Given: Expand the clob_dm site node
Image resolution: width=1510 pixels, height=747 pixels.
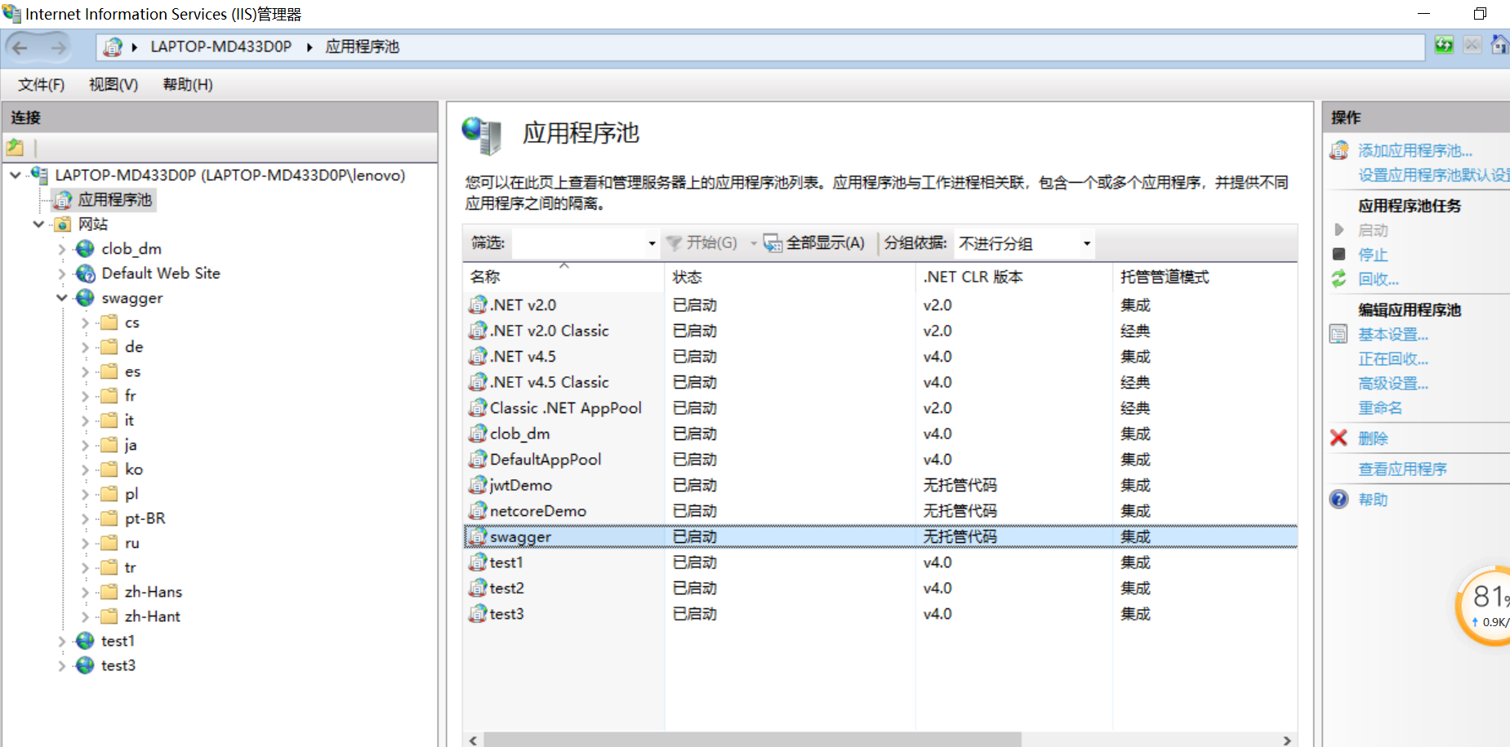Looking at the screenshot, I should pyautogui.click(x=62, y=249).
